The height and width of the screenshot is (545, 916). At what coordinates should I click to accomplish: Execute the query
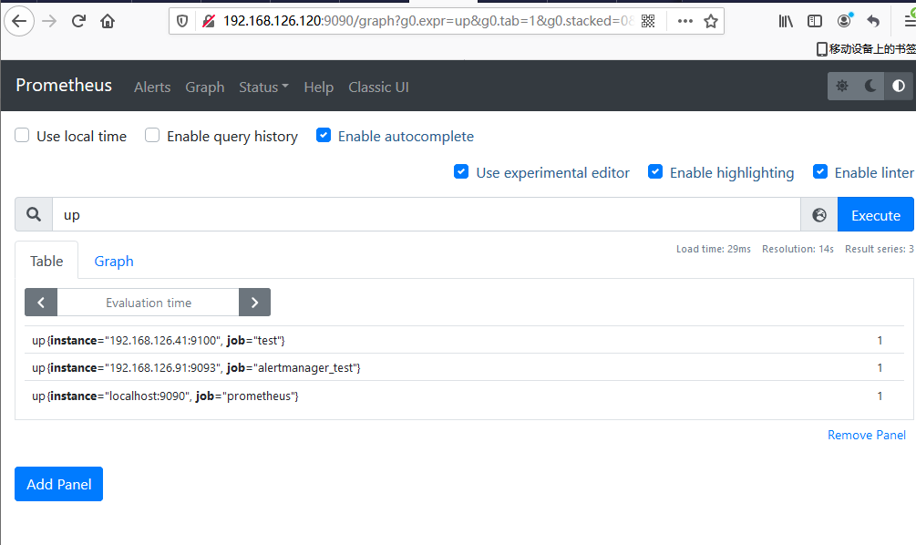[x=876, y=215]
